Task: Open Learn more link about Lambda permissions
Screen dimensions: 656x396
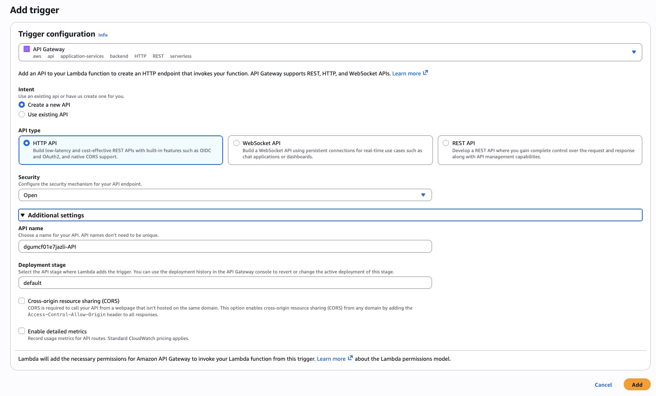Action: click(331, 359)
